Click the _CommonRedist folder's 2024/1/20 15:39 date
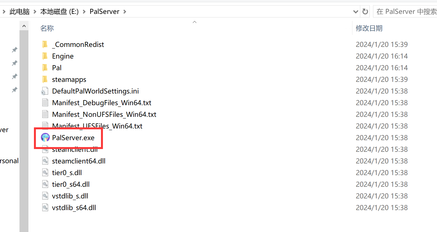Viewport: 437px width, 232px height. coord(382,44)
